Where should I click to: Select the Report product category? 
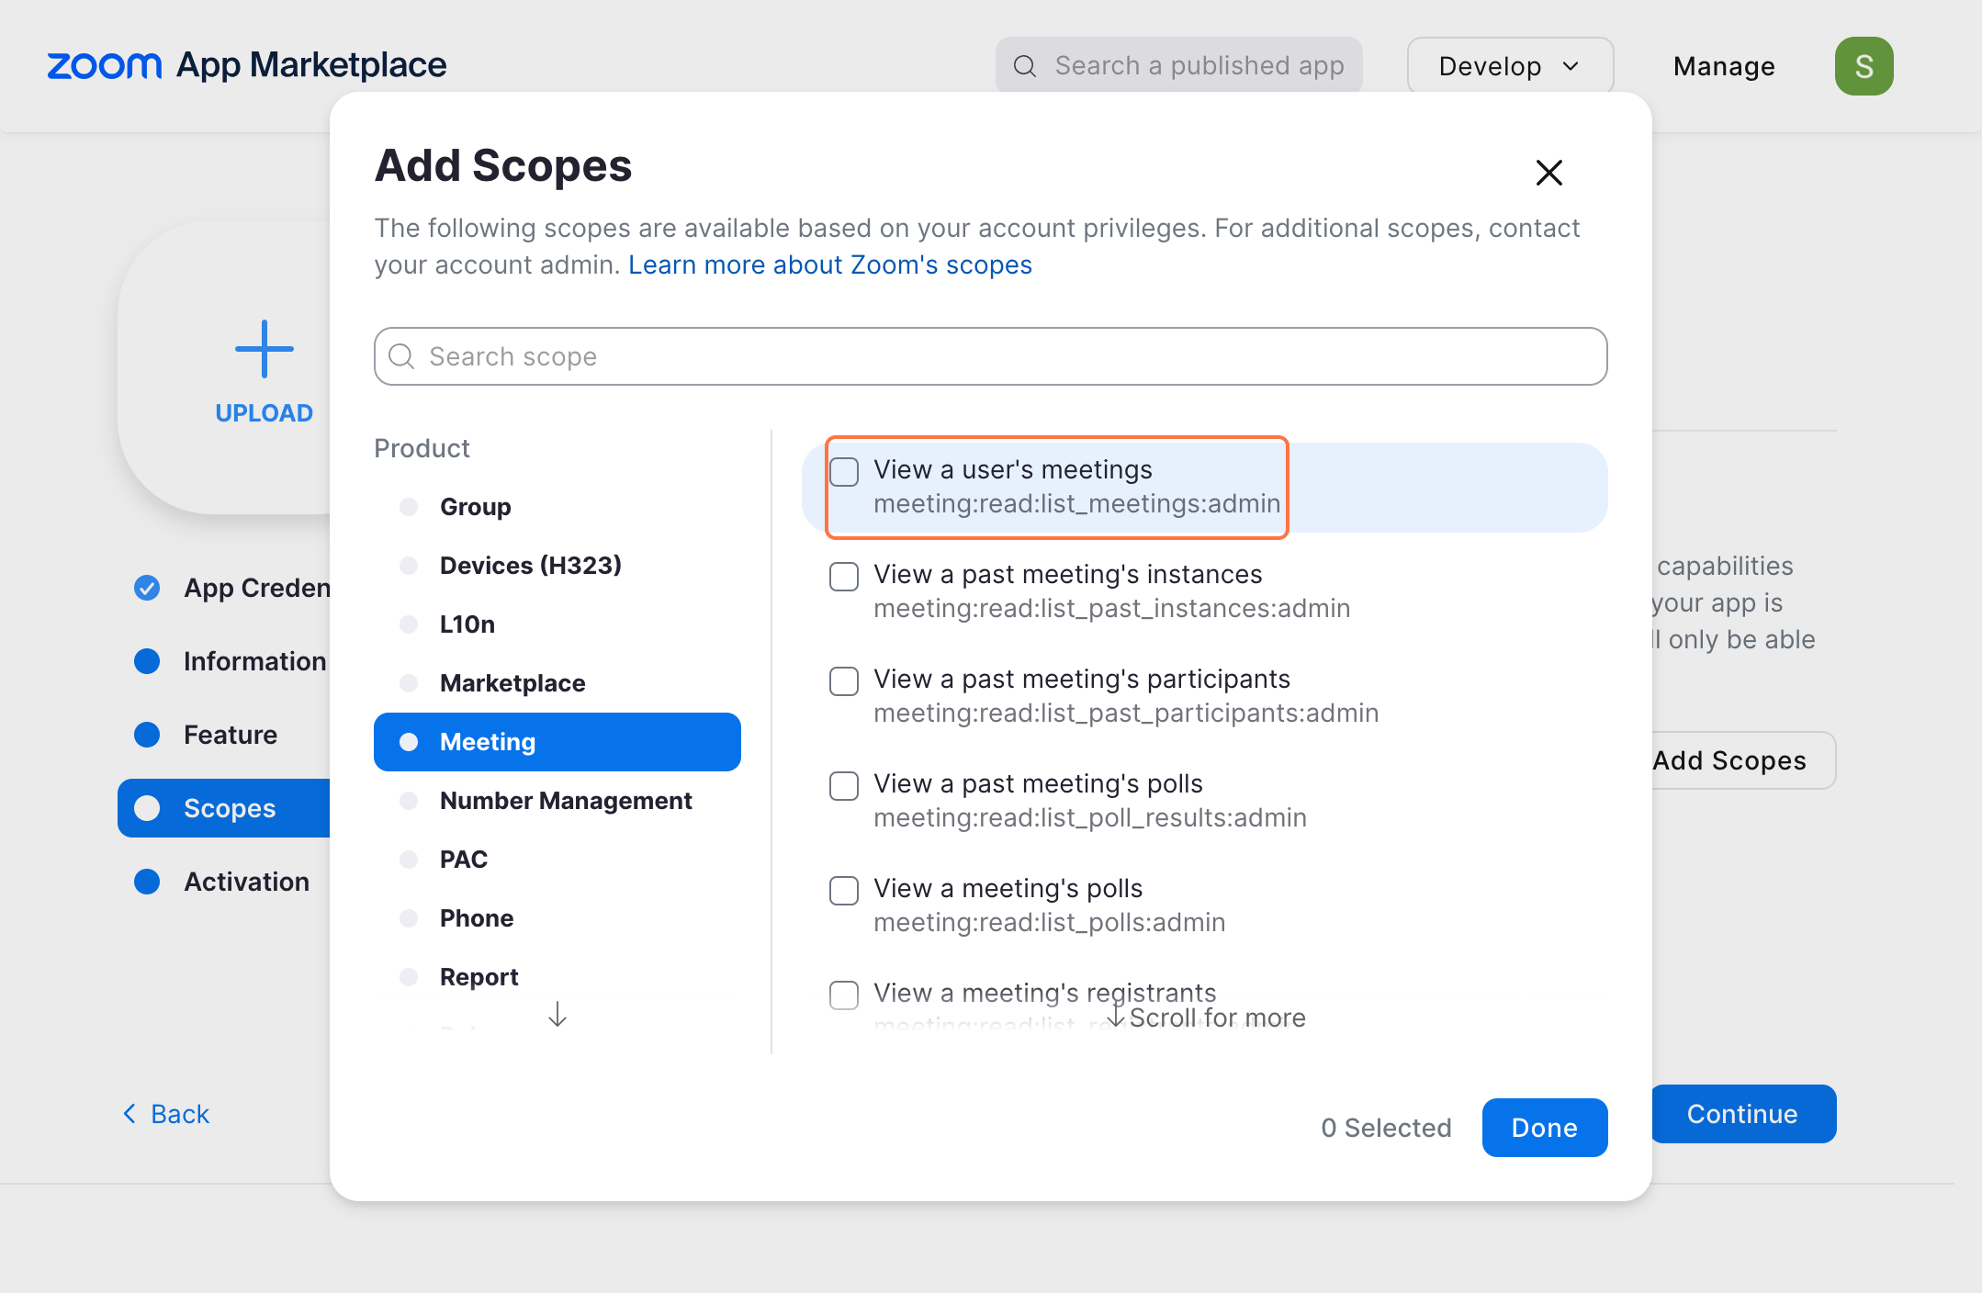(x=557, y=977)
